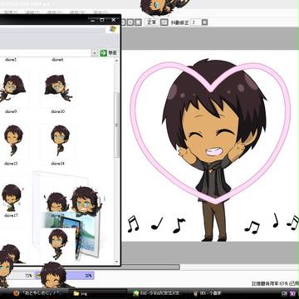Open the Explorer address bar dropdown arrow

tap(95, 53)
